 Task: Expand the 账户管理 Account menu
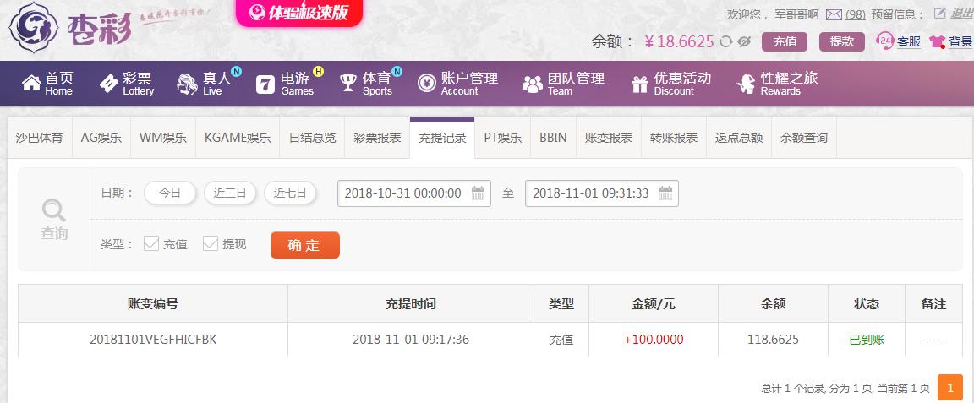[x=457, y=83]
